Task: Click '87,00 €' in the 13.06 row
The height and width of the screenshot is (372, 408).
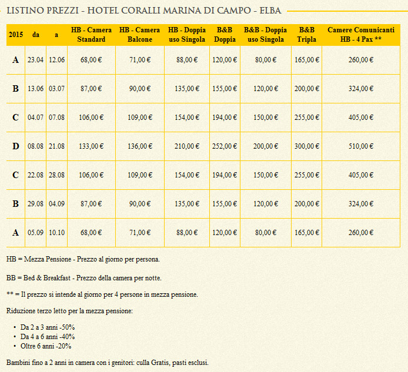Action: tap(91, 89)
